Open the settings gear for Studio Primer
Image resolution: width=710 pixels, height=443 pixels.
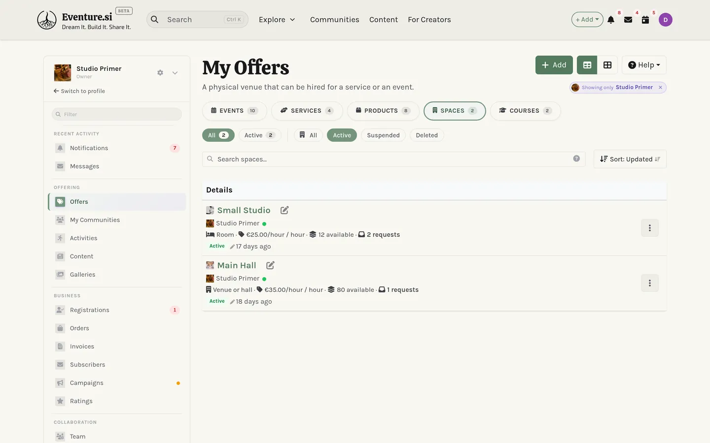click(160, 73)
